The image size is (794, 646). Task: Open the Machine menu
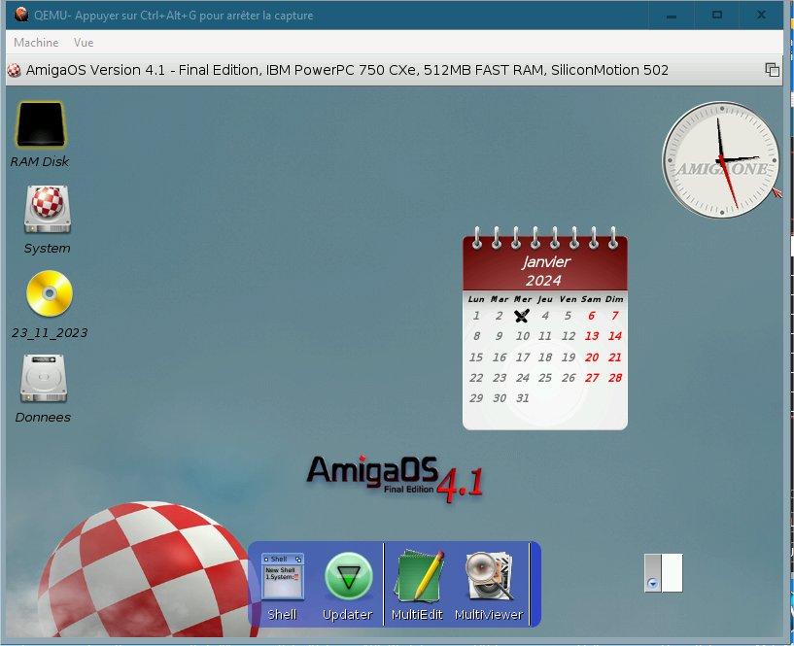click(36, 43)
